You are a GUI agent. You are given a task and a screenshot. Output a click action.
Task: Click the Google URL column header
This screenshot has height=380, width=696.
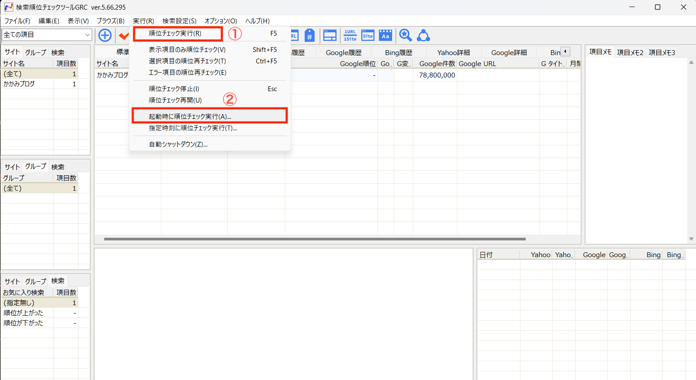point(498,63)
